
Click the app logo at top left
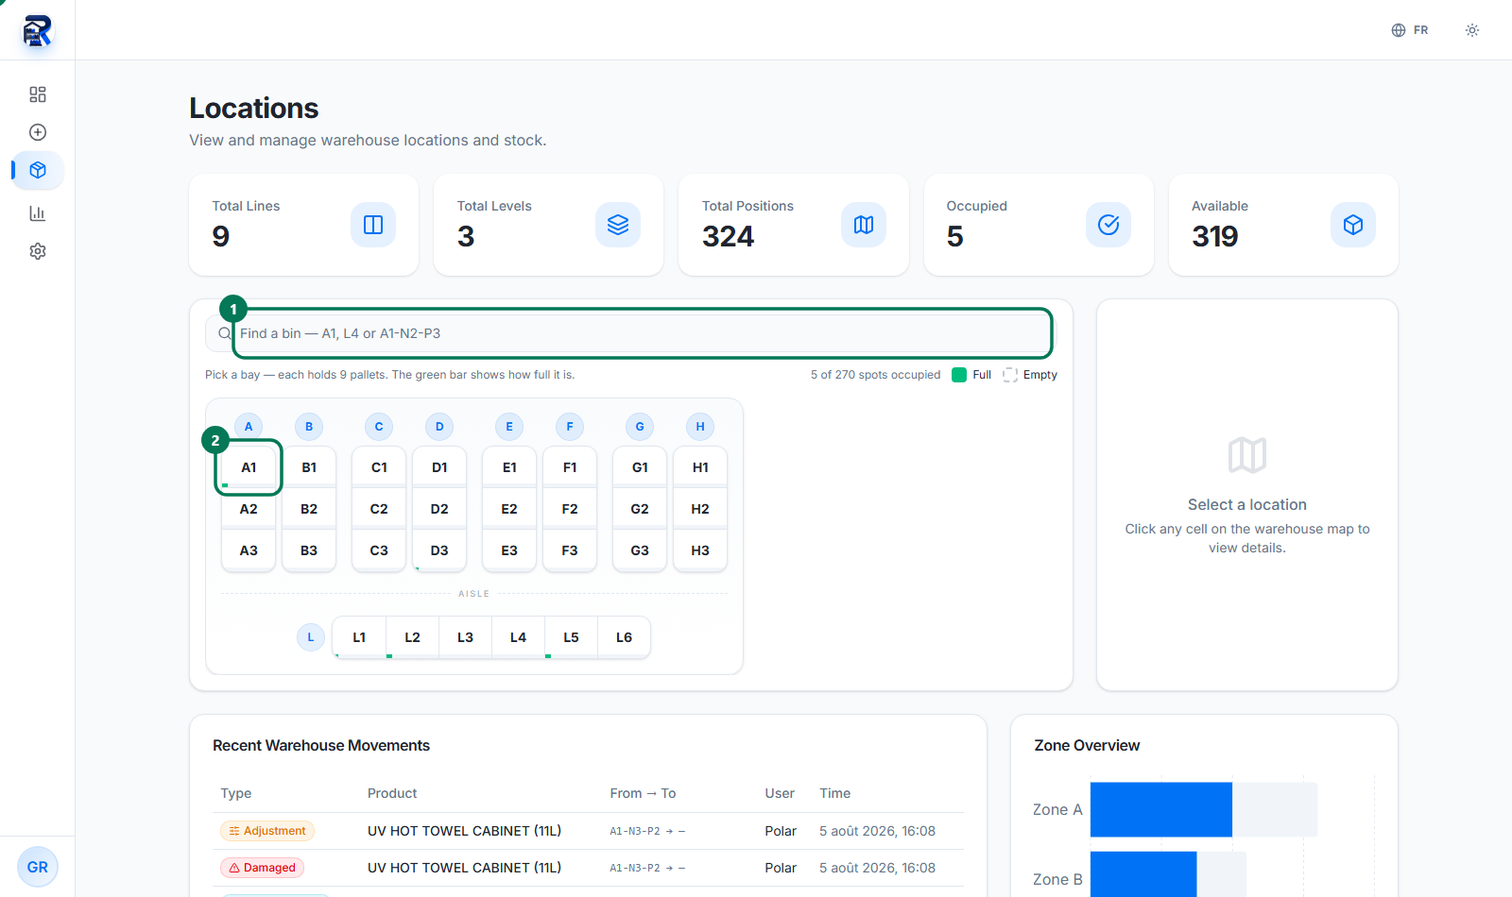37,30
